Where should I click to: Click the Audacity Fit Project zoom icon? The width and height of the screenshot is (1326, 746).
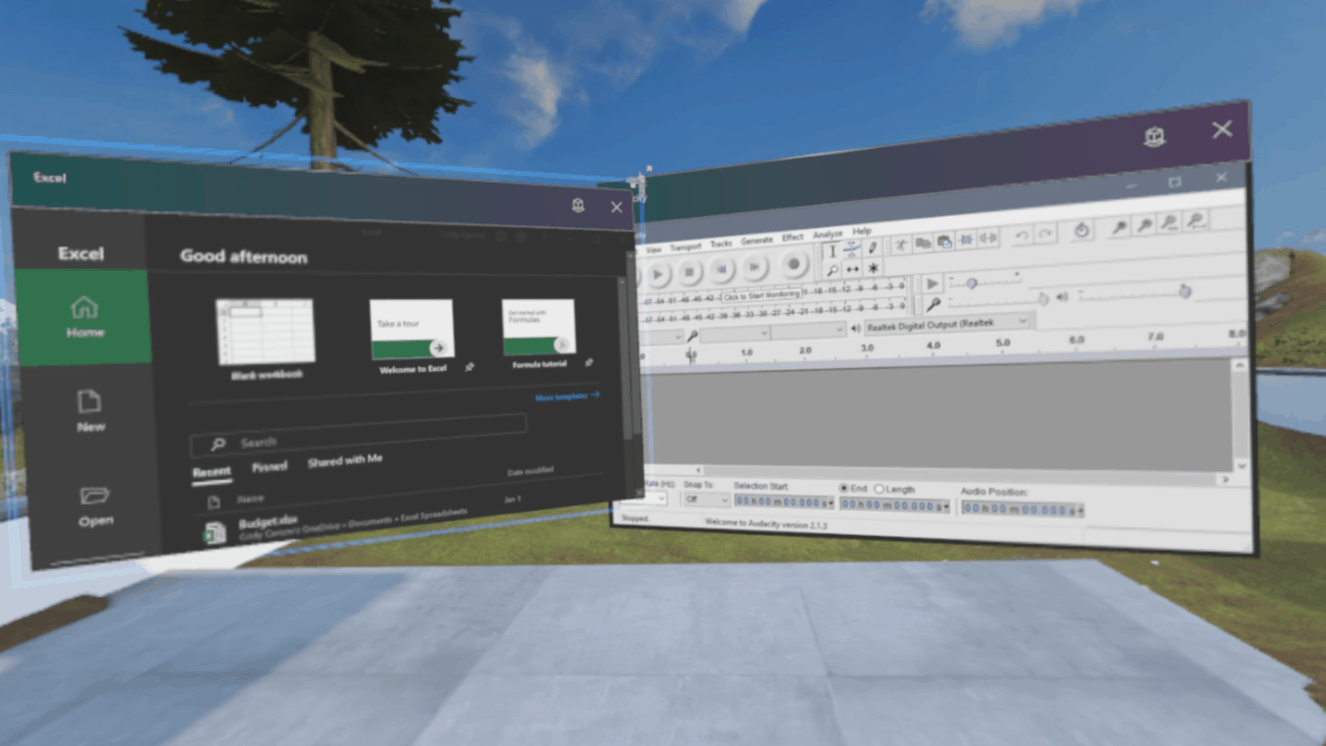(1196, 221)
